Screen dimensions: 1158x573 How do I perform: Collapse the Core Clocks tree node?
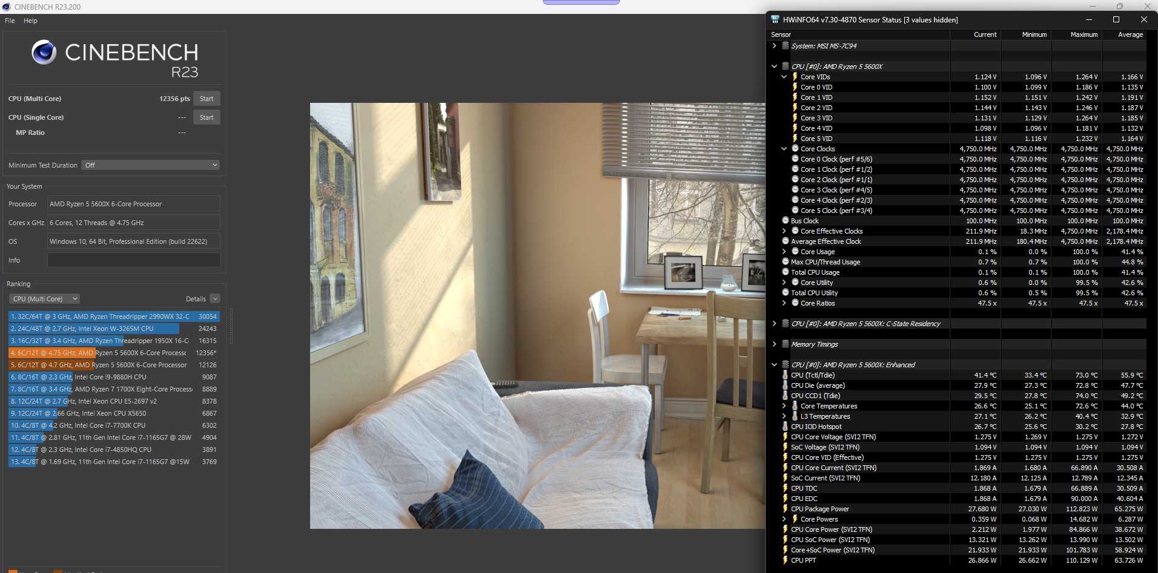(784, 149)
